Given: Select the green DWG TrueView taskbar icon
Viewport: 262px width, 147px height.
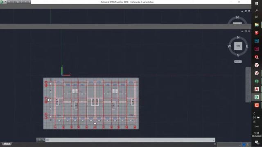Looking at the screenshot, I should [257, 97].
